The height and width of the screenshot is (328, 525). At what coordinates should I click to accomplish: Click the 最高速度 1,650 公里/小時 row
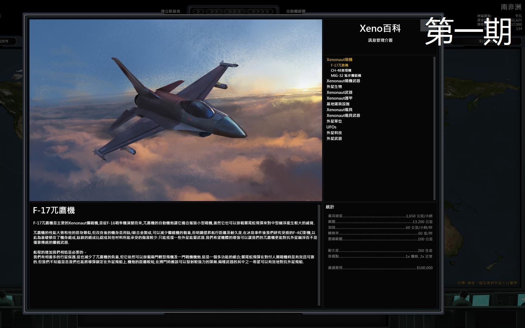click(380, 216)
